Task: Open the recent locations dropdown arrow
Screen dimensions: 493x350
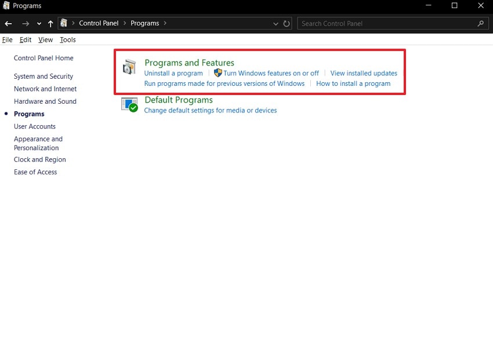Action: [x=39, y=24]
